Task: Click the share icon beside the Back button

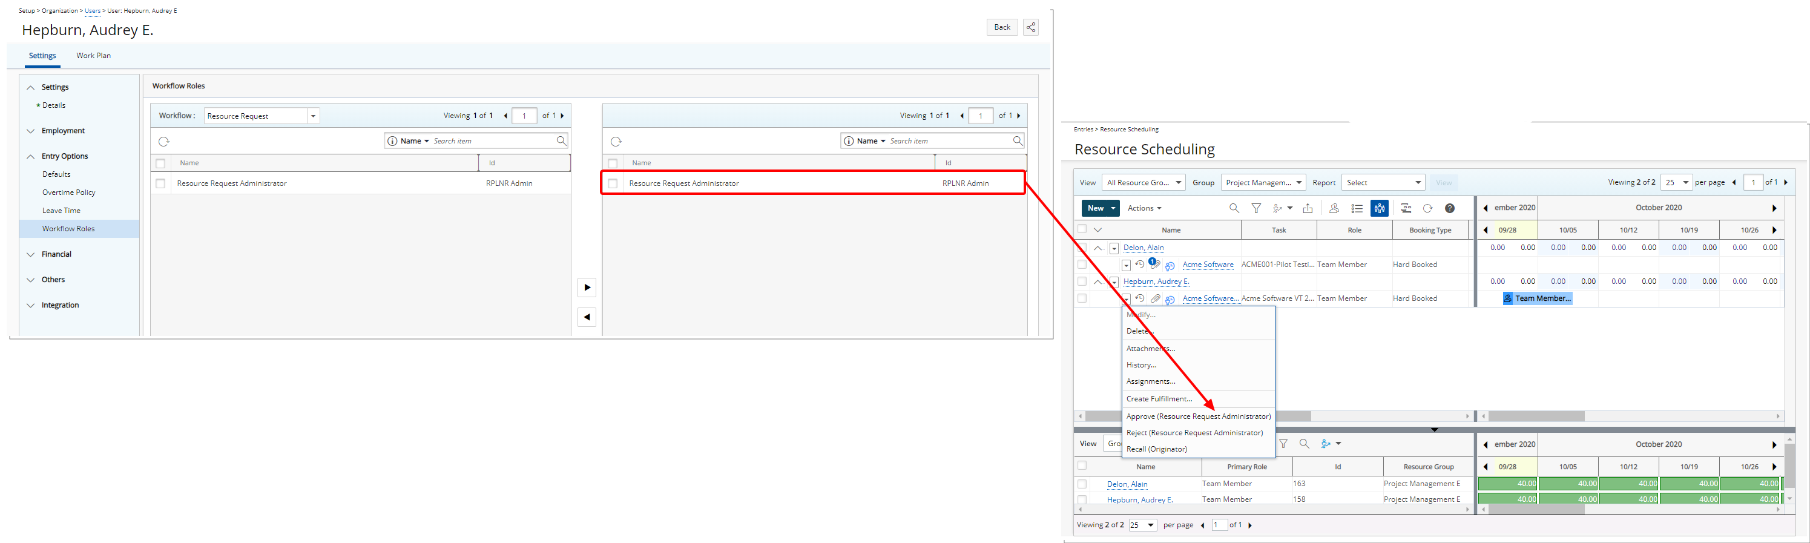Action: [x=1031, y=27]
